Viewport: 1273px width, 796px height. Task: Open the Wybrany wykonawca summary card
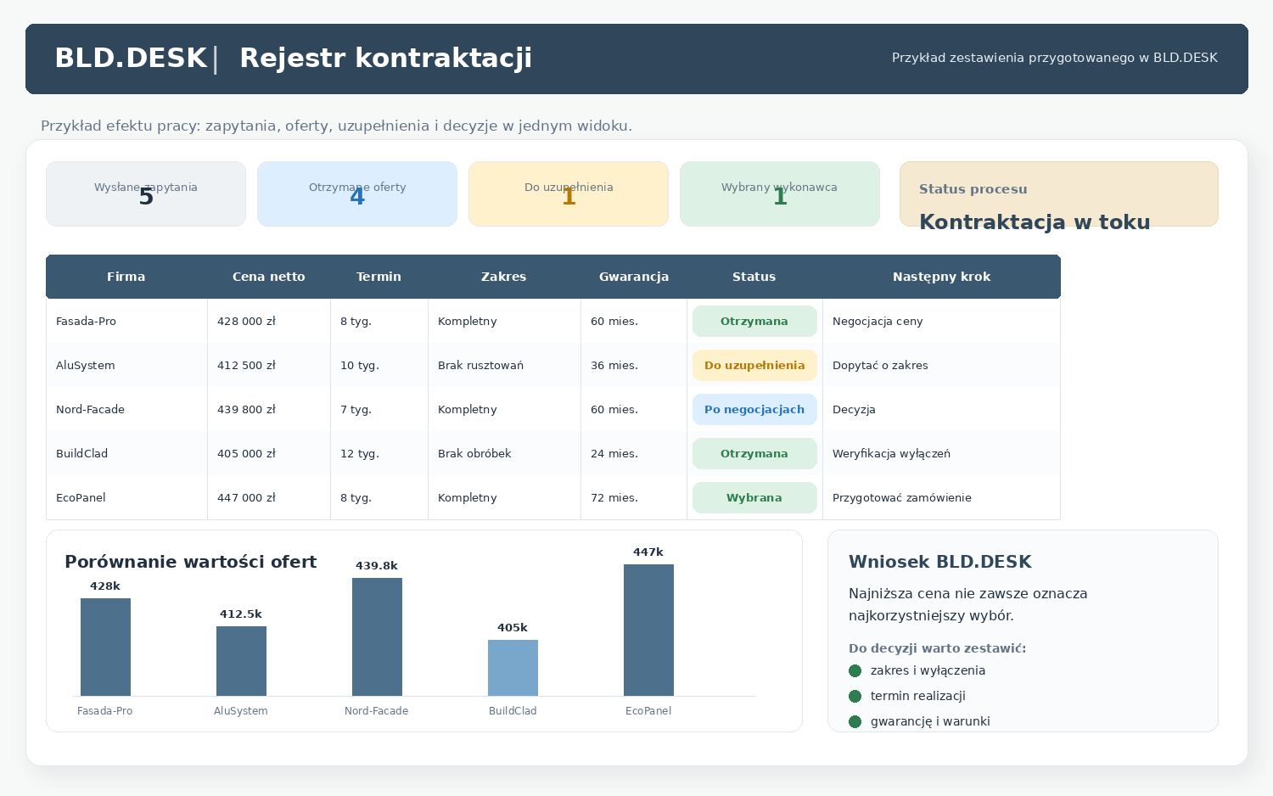coord(780,194)
